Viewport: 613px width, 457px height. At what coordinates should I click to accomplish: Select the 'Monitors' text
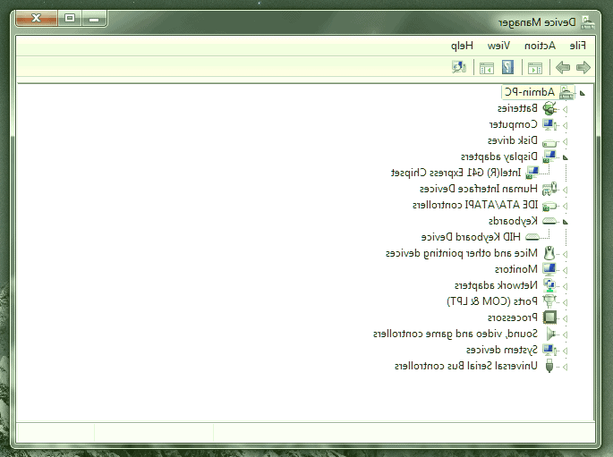tap(516, 269)
